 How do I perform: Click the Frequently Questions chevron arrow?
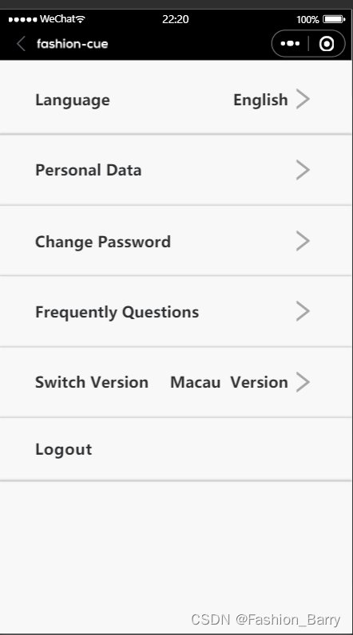click(x=303, y=311)
